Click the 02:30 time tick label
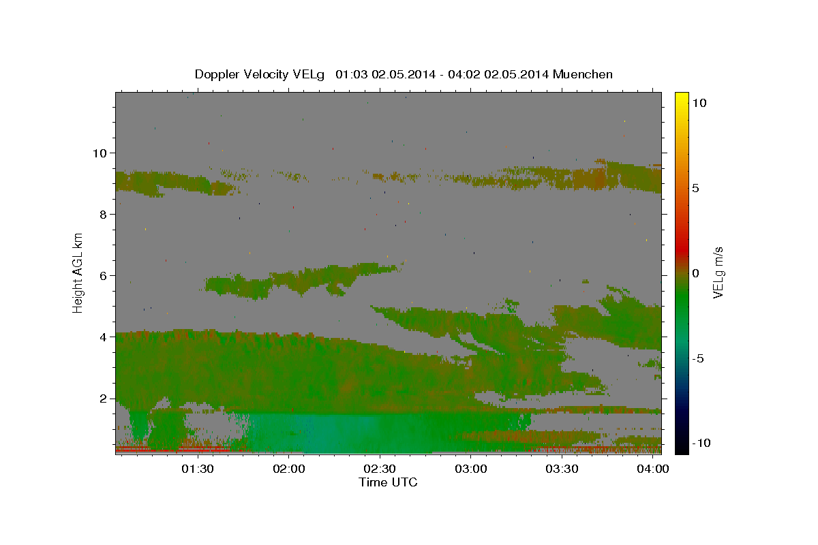Image resolution: width=818 pixels, height=545 pixels. 380,469
